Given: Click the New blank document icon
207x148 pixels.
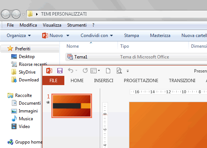Looking at the screenshot, I should [x=108, y=71].
